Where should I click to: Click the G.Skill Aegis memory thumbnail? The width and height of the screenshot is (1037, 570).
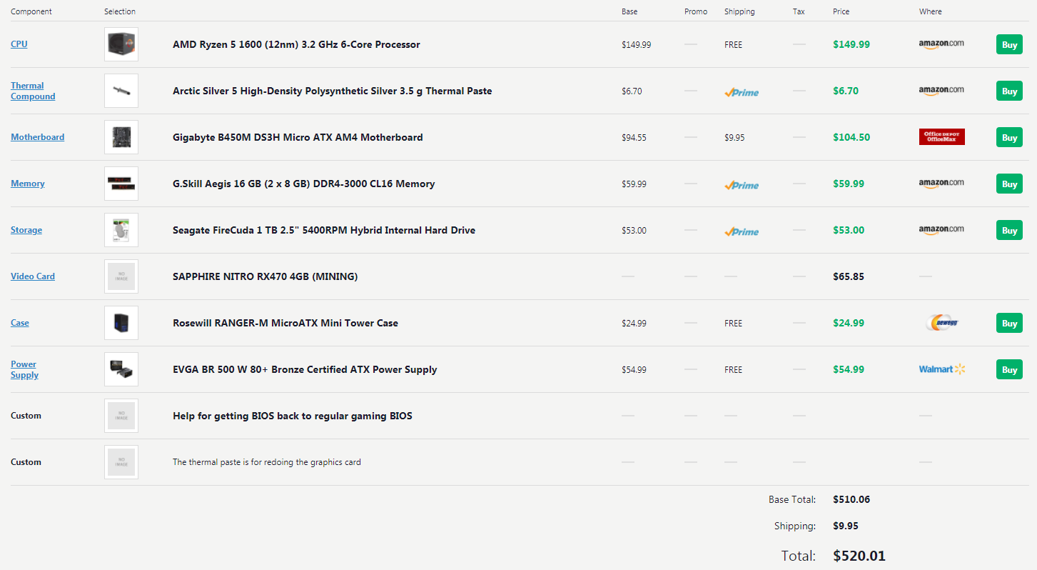121,184
